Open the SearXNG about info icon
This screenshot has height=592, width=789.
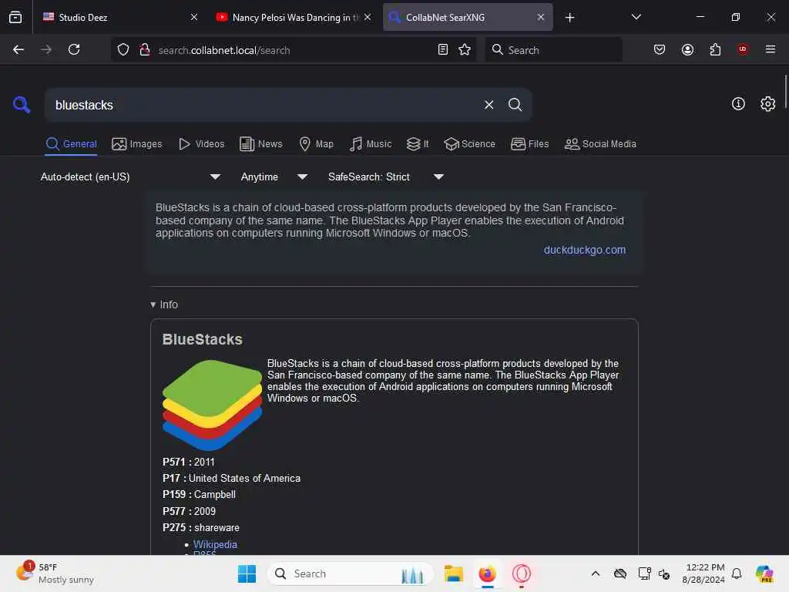(738, 104)
